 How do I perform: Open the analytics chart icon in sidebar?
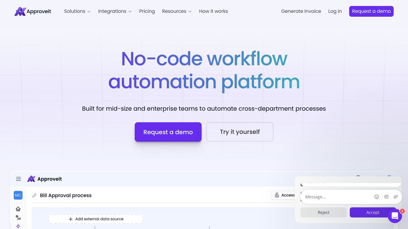18,218
